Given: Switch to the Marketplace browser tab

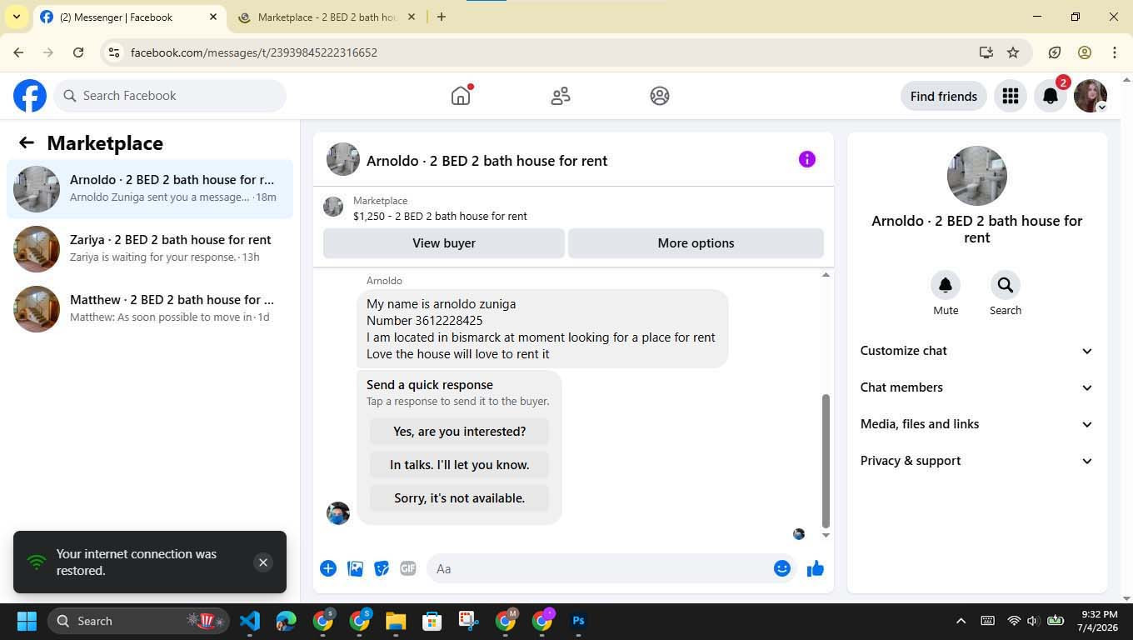Looking at the screenshot, I should click(327, 17).
